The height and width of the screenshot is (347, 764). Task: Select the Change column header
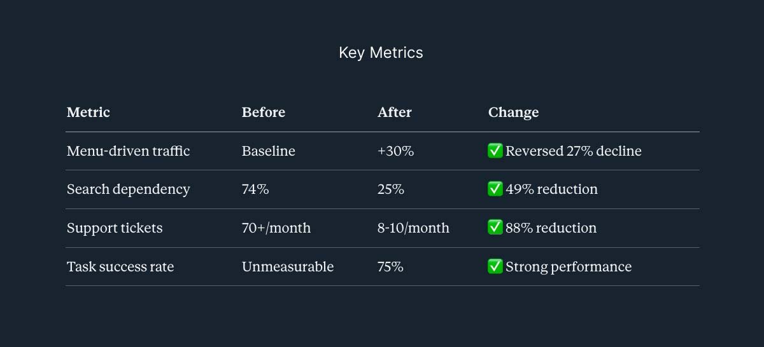513,112
